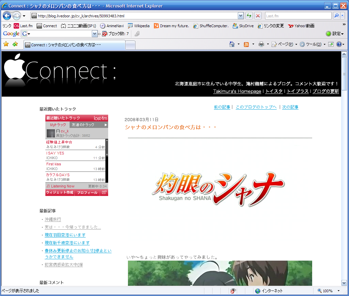Click the search magnifier button
This screenshot has height=296, width=349.
[x=336, y=16]
